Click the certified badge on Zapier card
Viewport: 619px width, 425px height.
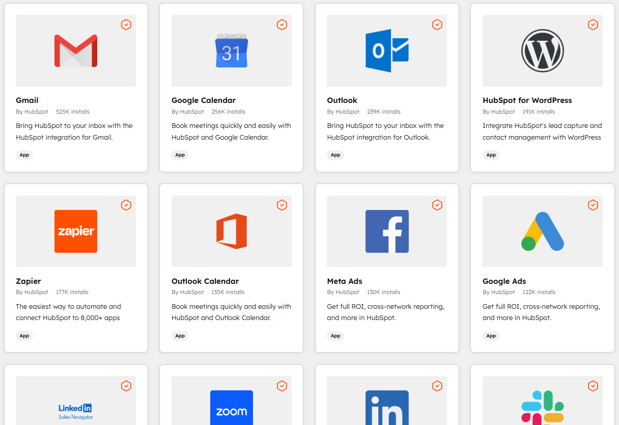point(126,205)
